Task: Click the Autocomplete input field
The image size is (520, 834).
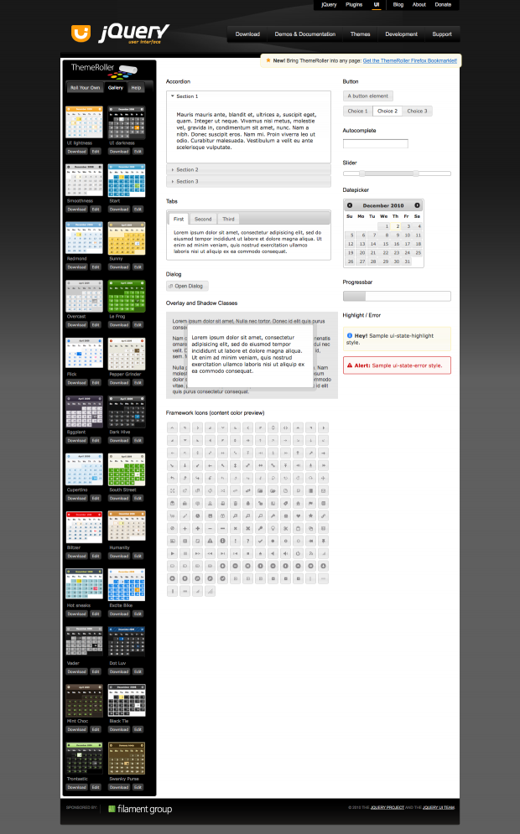Action: click(x=376, y=143)
